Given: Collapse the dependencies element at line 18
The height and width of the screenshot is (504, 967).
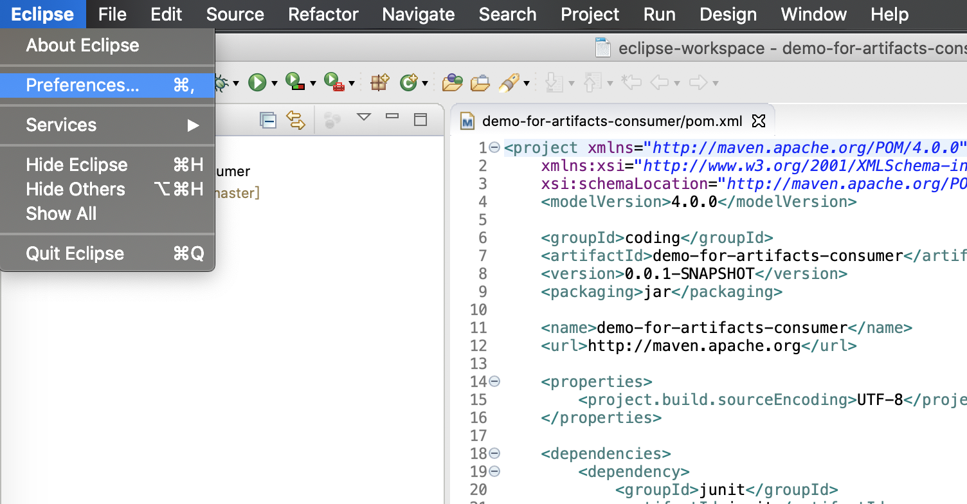Looking at the screenshot, I should coord(494,453).
